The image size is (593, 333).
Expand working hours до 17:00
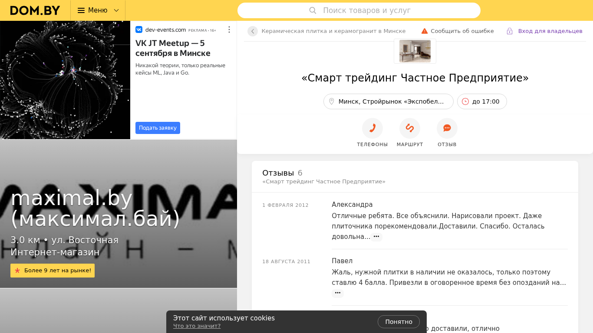(x=482, y=101)
